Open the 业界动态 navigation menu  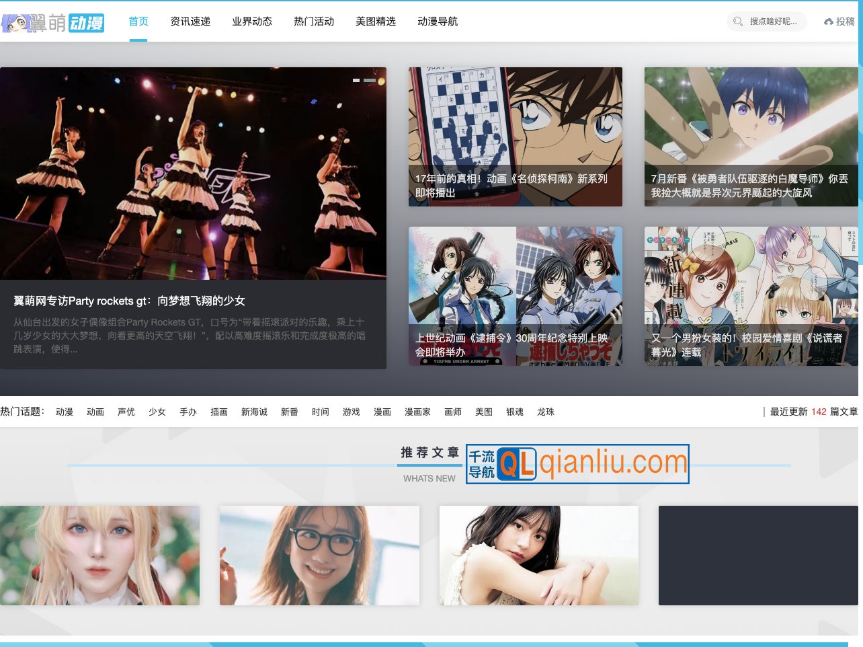point(252,22)
